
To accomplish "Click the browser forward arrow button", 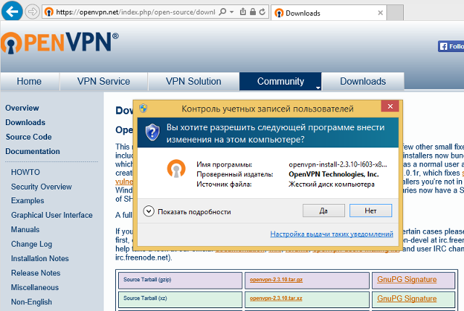I will pos(32,12).
